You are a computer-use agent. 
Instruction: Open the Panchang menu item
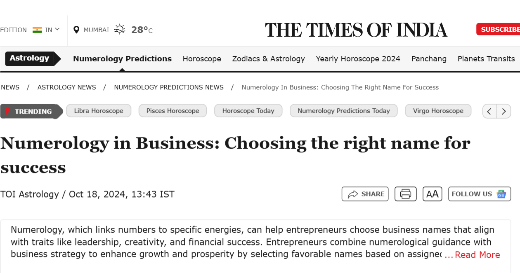[x=429, y=58]
